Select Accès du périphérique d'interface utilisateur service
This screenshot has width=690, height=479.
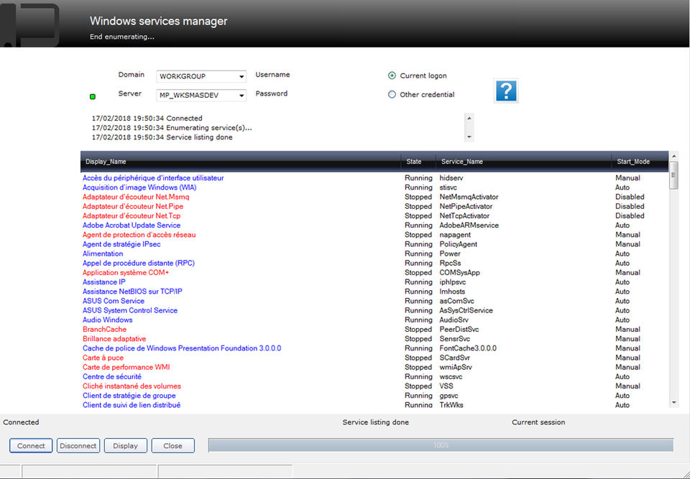[x=153, y=178]
